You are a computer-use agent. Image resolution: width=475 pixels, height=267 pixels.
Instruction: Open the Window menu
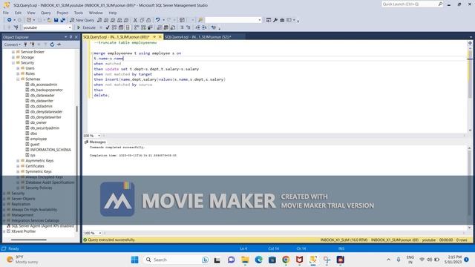(x=96, y=13)
